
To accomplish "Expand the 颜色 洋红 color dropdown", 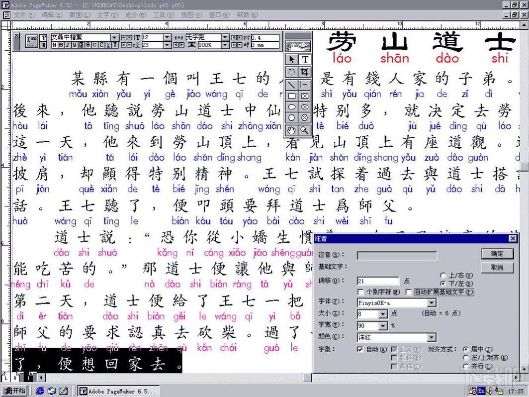I will click(x=431, y=337).
